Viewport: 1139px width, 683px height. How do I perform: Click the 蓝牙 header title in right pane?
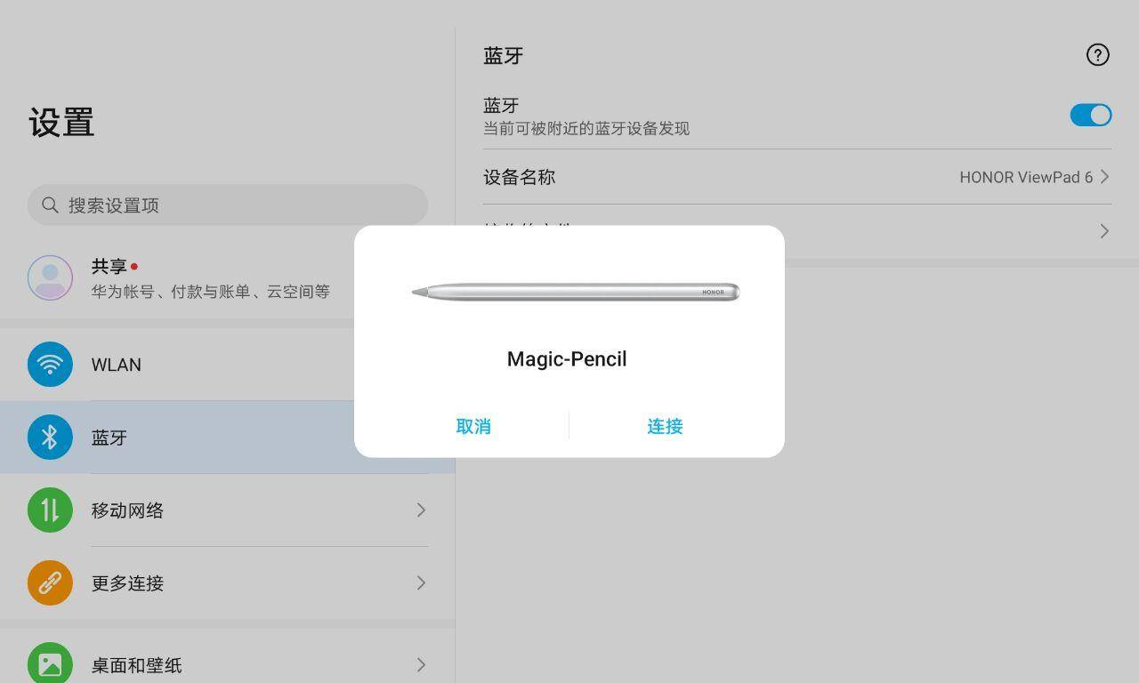click(x=504, y=56)
